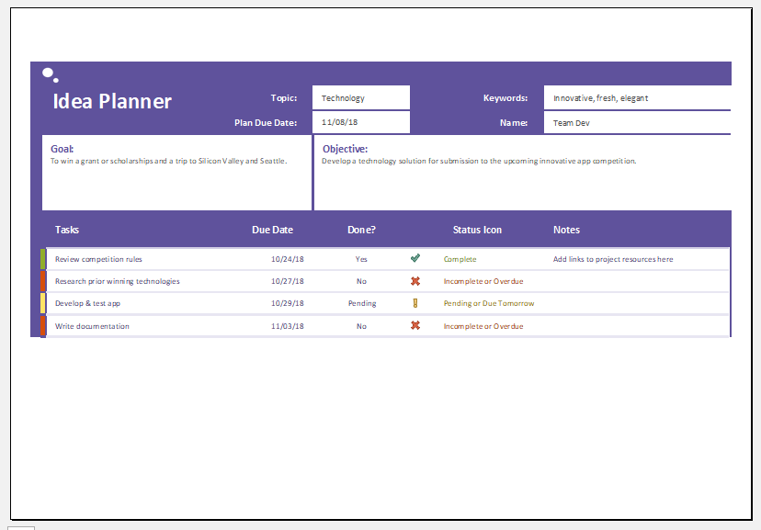This screenshot has height=530, width=761.
Task: Click the green checkmark status icon
Action: [415, 258]
